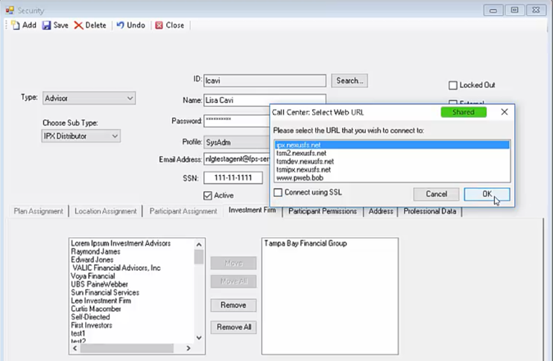This screenshot has width=553, height=361.
Task: Open the Professional Data tab
Action: pos(432,211)
